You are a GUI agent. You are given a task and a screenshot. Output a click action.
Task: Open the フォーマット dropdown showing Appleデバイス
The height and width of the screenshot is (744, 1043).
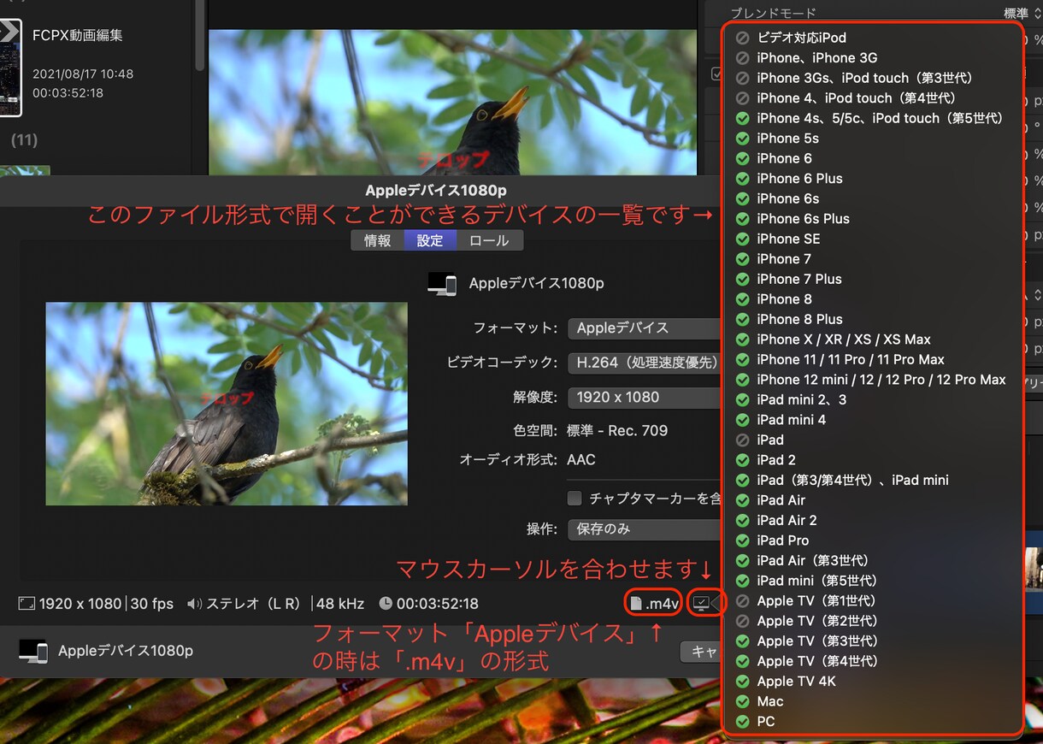point(645,328)
